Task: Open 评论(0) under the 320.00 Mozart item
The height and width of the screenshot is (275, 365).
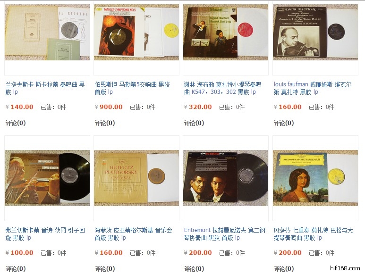Action: pos(194,123)
